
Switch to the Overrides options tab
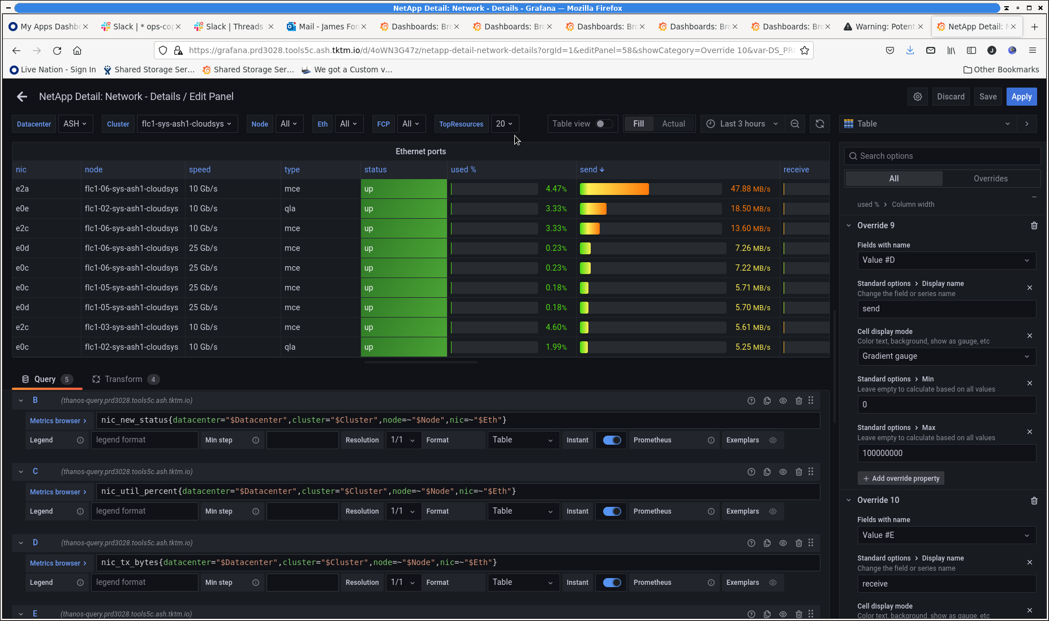(990, 179)
